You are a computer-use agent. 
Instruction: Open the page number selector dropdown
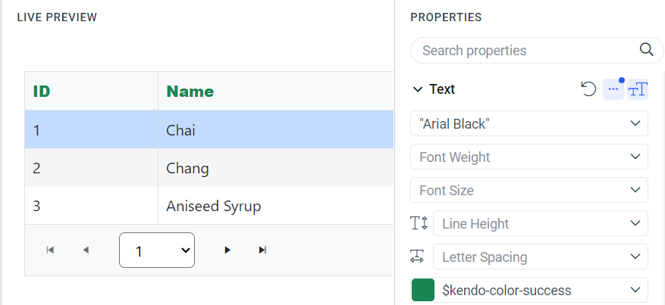[x=157, y=250]
